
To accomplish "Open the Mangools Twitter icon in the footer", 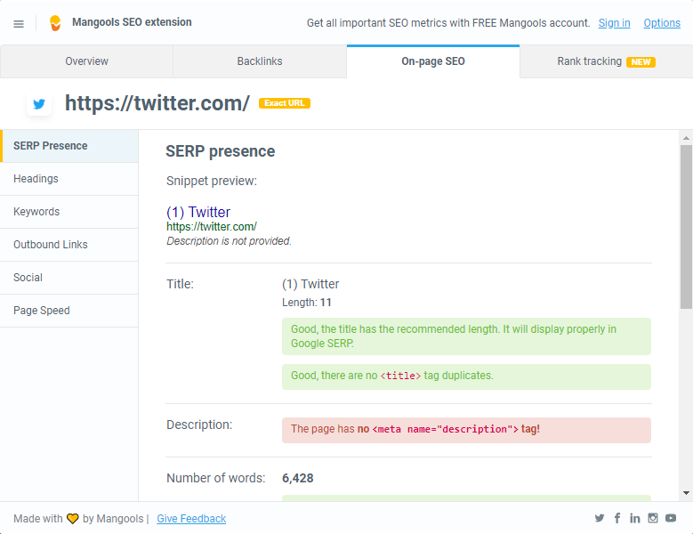I will (600, 518).
